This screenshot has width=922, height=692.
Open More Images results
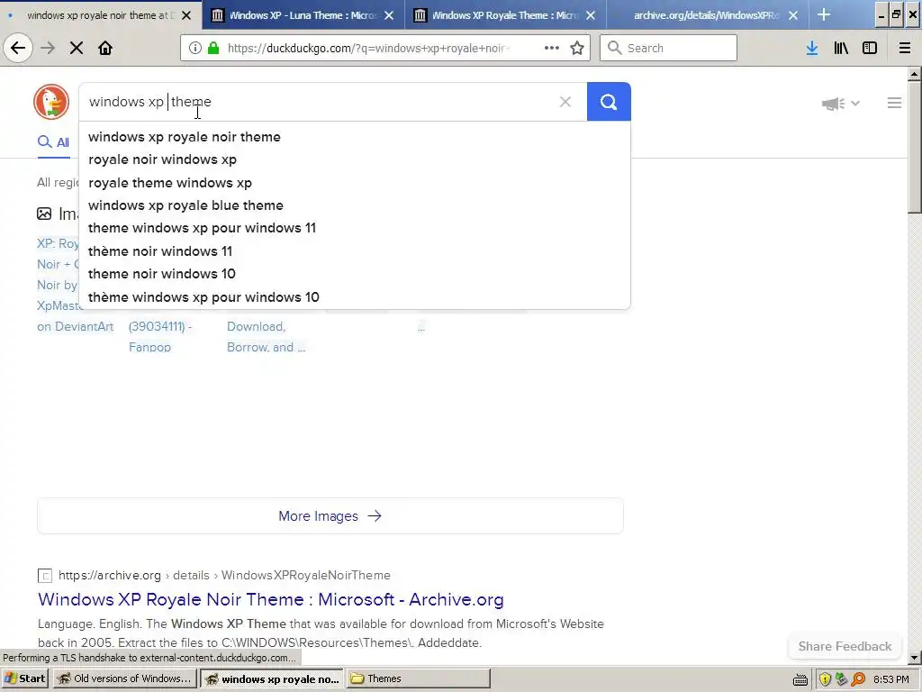[330, 516]
